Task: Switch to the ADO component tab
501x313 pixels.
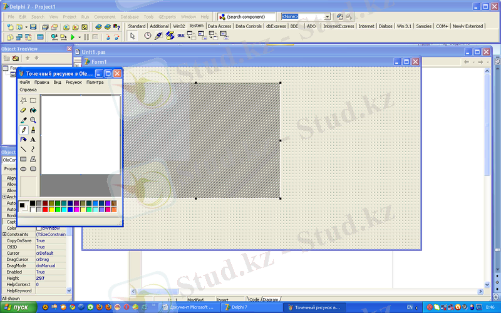Action: point(311,26)
